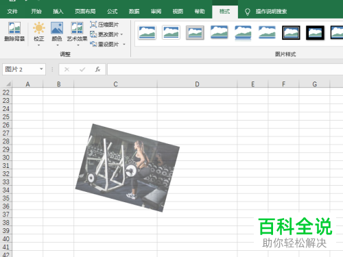
Task: Select column D header
Action: (197, 84)
